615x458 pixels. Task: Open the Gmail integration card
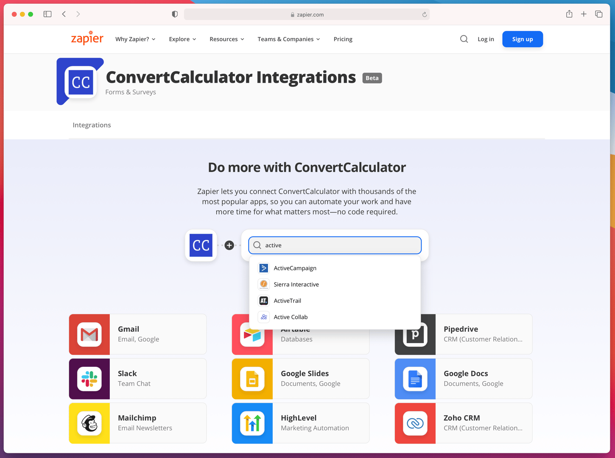tap(138, 334)
